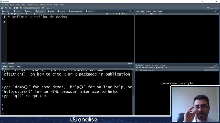The height and width of the screenshot is (123, 220).
Task: Open the File menu
Action: (x=2, y=5)
